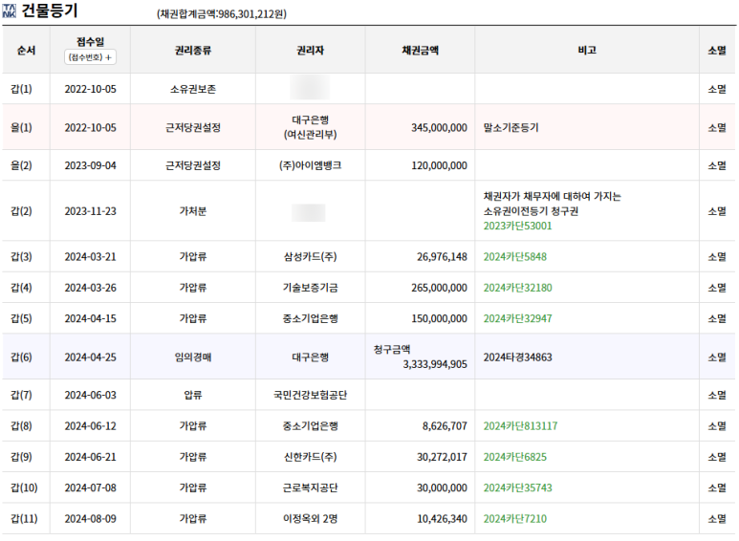Expand 접수번호 with the plus button
This screenshot has height=541, width=739.
90,57
